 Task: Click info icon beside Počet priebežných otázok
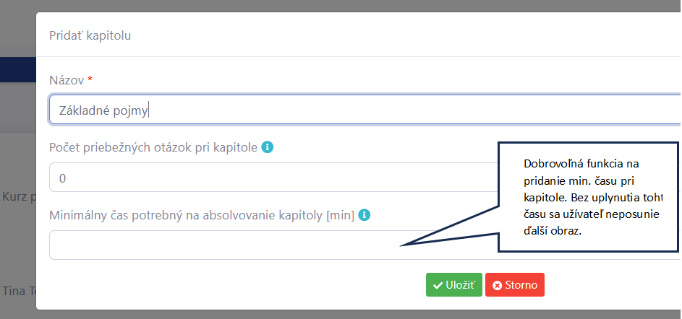(268, 147)
